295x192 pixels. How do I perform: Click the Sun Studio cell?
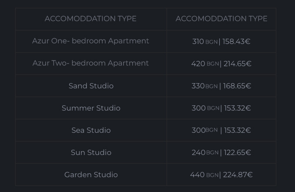pyautogui.click(x=91, y=152)
